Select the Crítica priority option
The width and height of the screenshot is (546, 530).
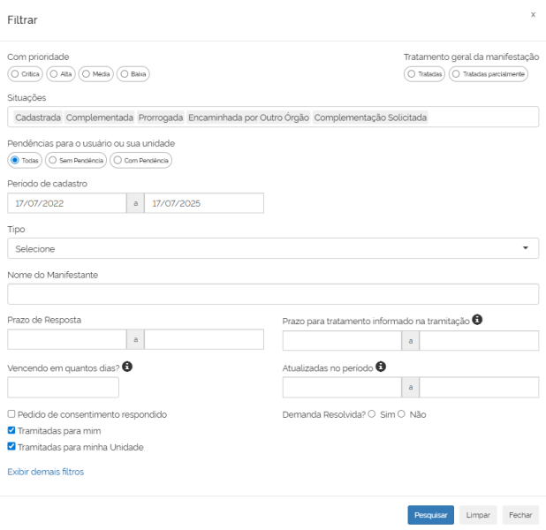point(14,73)
